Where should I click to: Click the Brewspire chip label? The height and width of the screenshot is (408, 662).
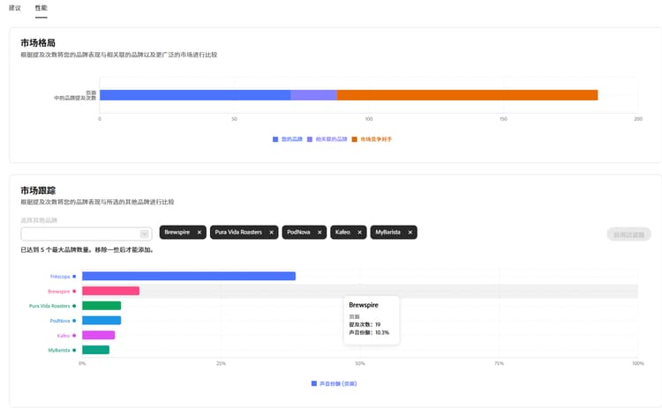click(x=177, y=233)
